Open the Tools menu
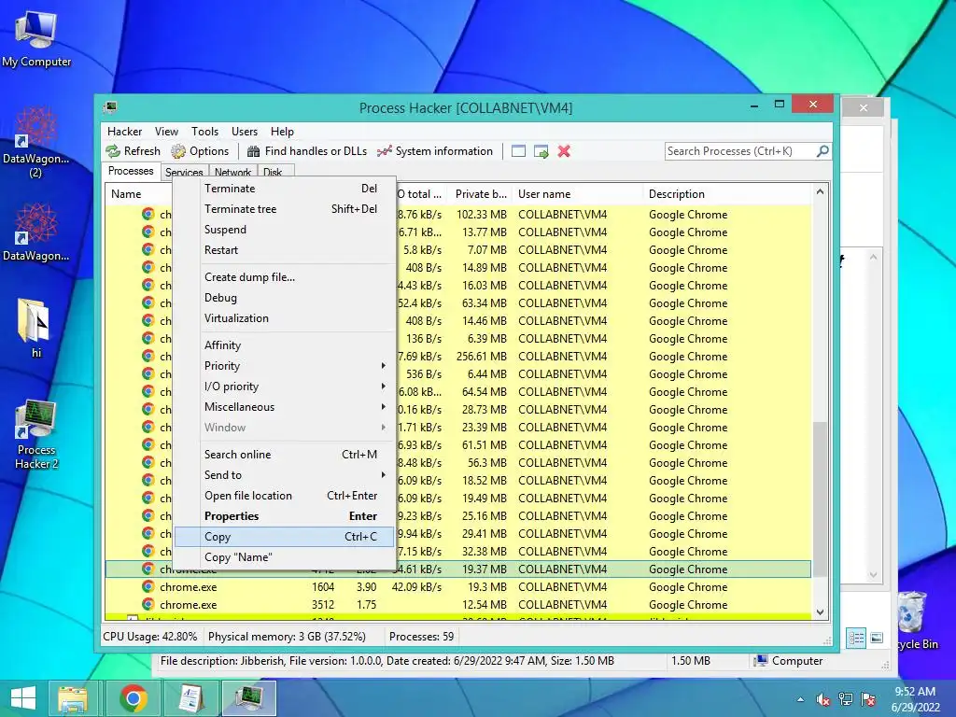956x717 pixels. click(x=204, y=131)
